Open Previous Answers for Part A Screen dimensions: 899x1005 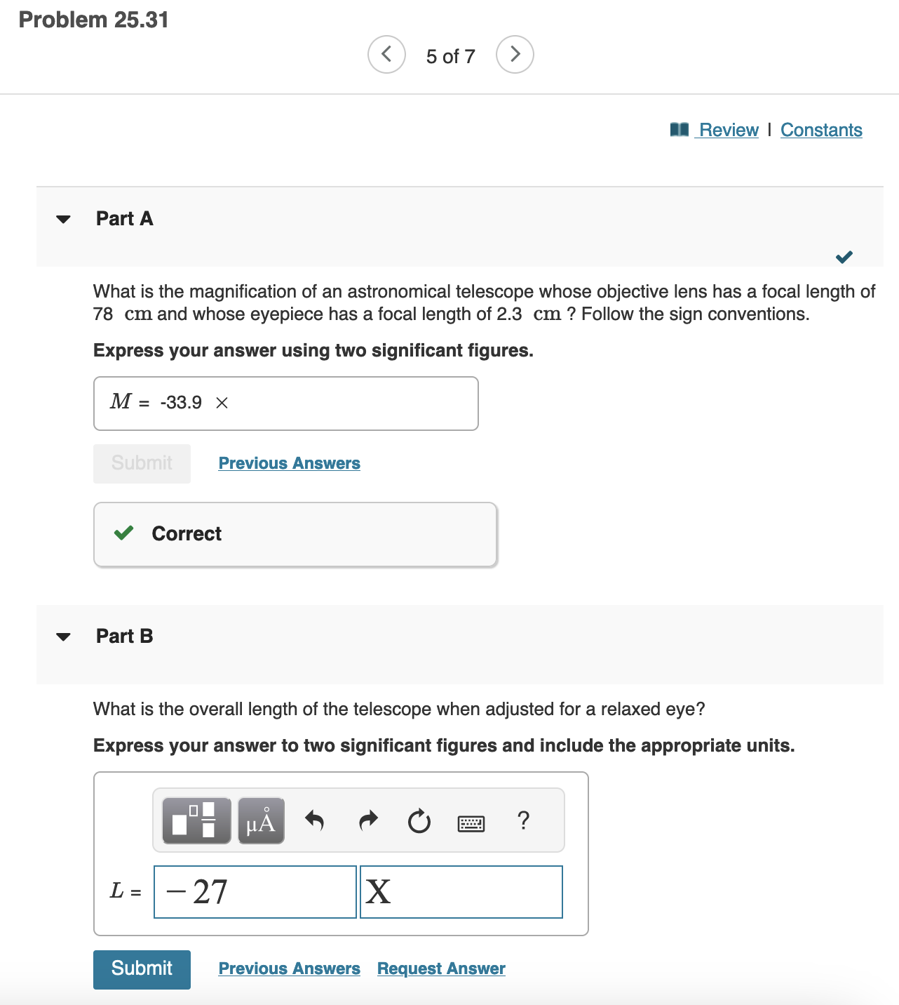(288, 462)
